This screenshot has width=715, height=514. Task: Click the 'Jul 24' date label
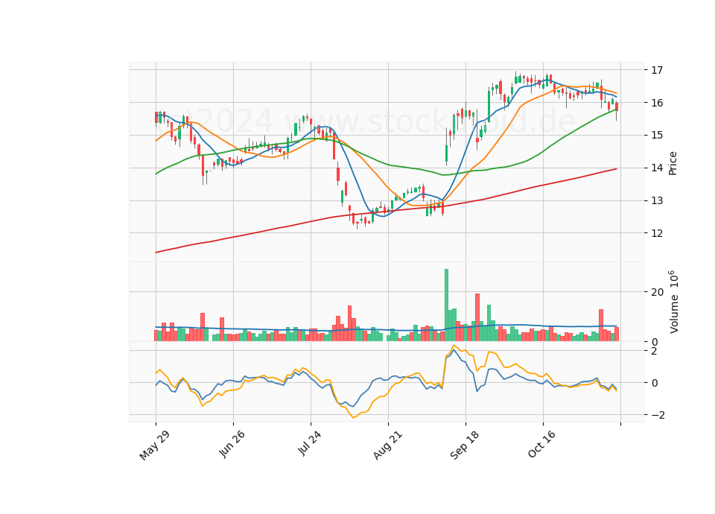pyautogui.click(x=310, y=442)
